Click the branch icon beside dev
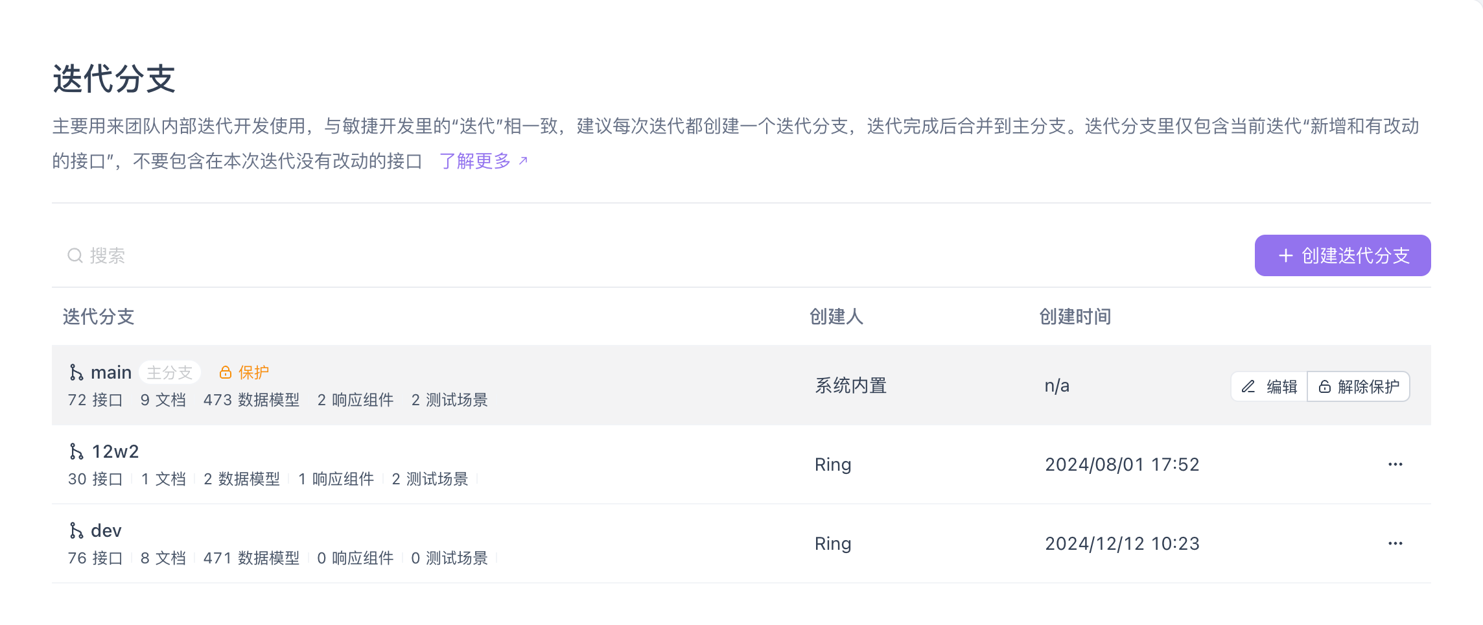The image size is (1483, 625). [x=75, y=530]
